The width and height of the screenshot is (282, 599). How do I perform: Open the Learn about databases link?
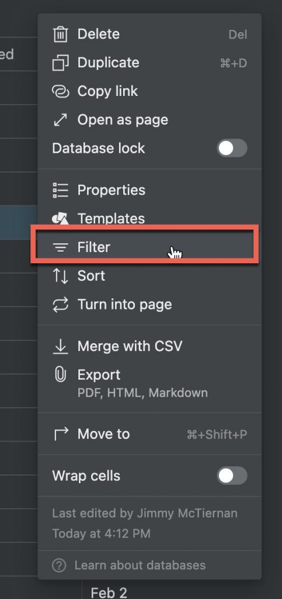[x=140, y=566]
